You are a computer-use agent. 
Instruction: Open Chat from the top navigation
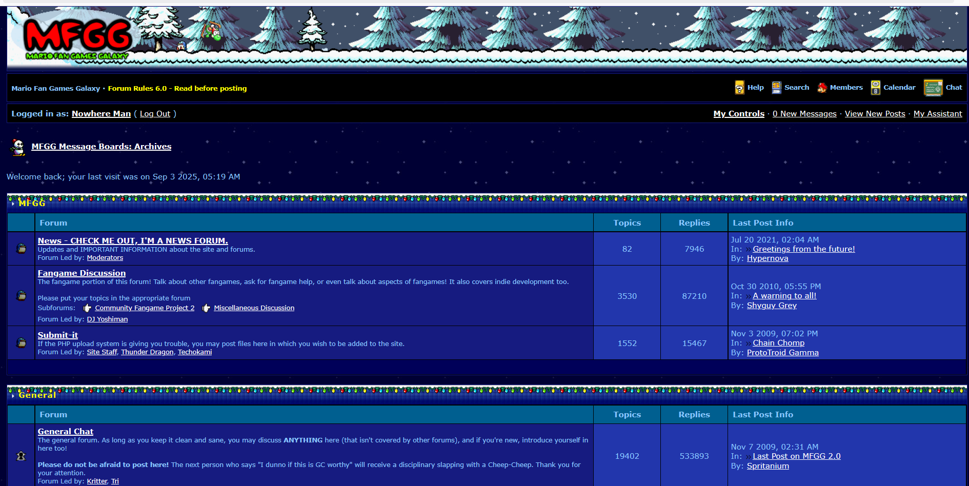[x=954, y=88]
